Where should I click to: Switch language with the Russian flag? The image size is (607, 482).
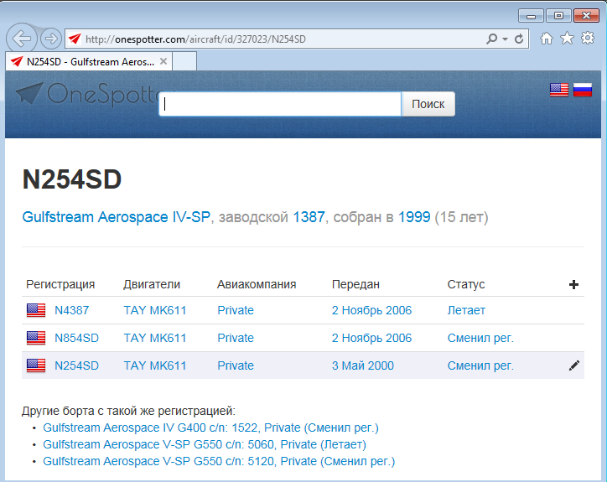pyautogui.click(x=582, y=90)
